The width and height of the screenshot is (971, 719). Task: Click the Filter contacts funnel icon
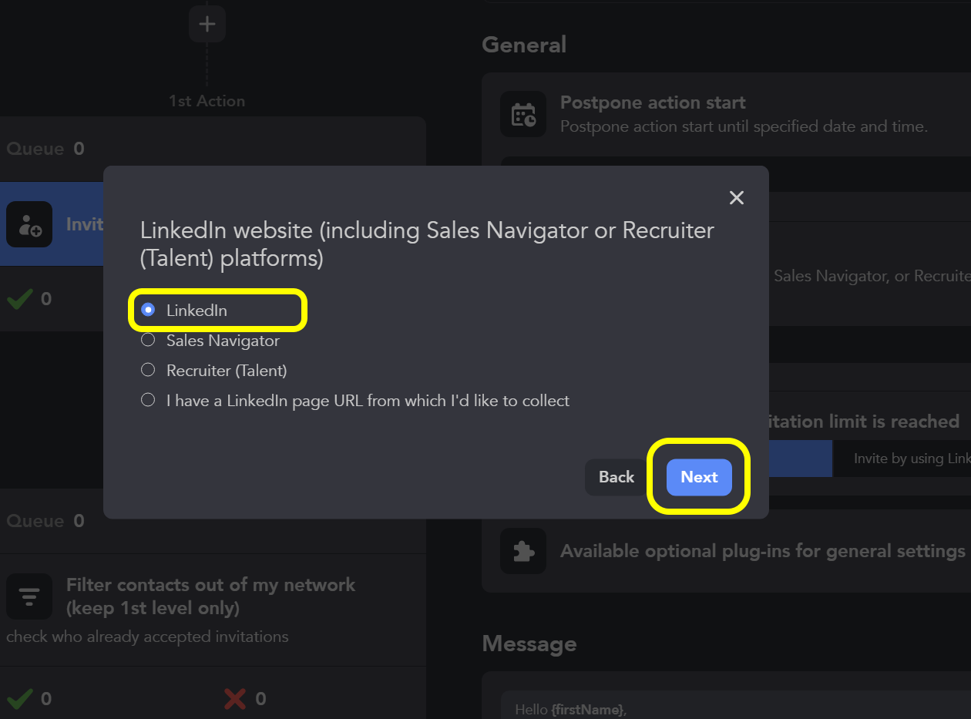[x=29, y=596]
